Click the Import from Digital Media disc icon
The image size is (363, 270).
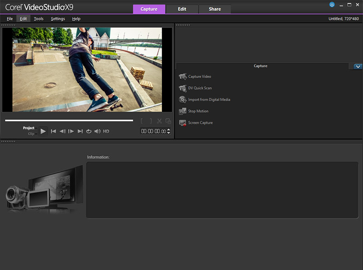pos(183,99)
